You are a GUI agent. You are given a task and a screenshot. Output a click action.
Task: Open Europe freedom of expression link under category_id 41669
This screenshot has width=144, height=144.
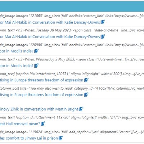coord(42,95)
